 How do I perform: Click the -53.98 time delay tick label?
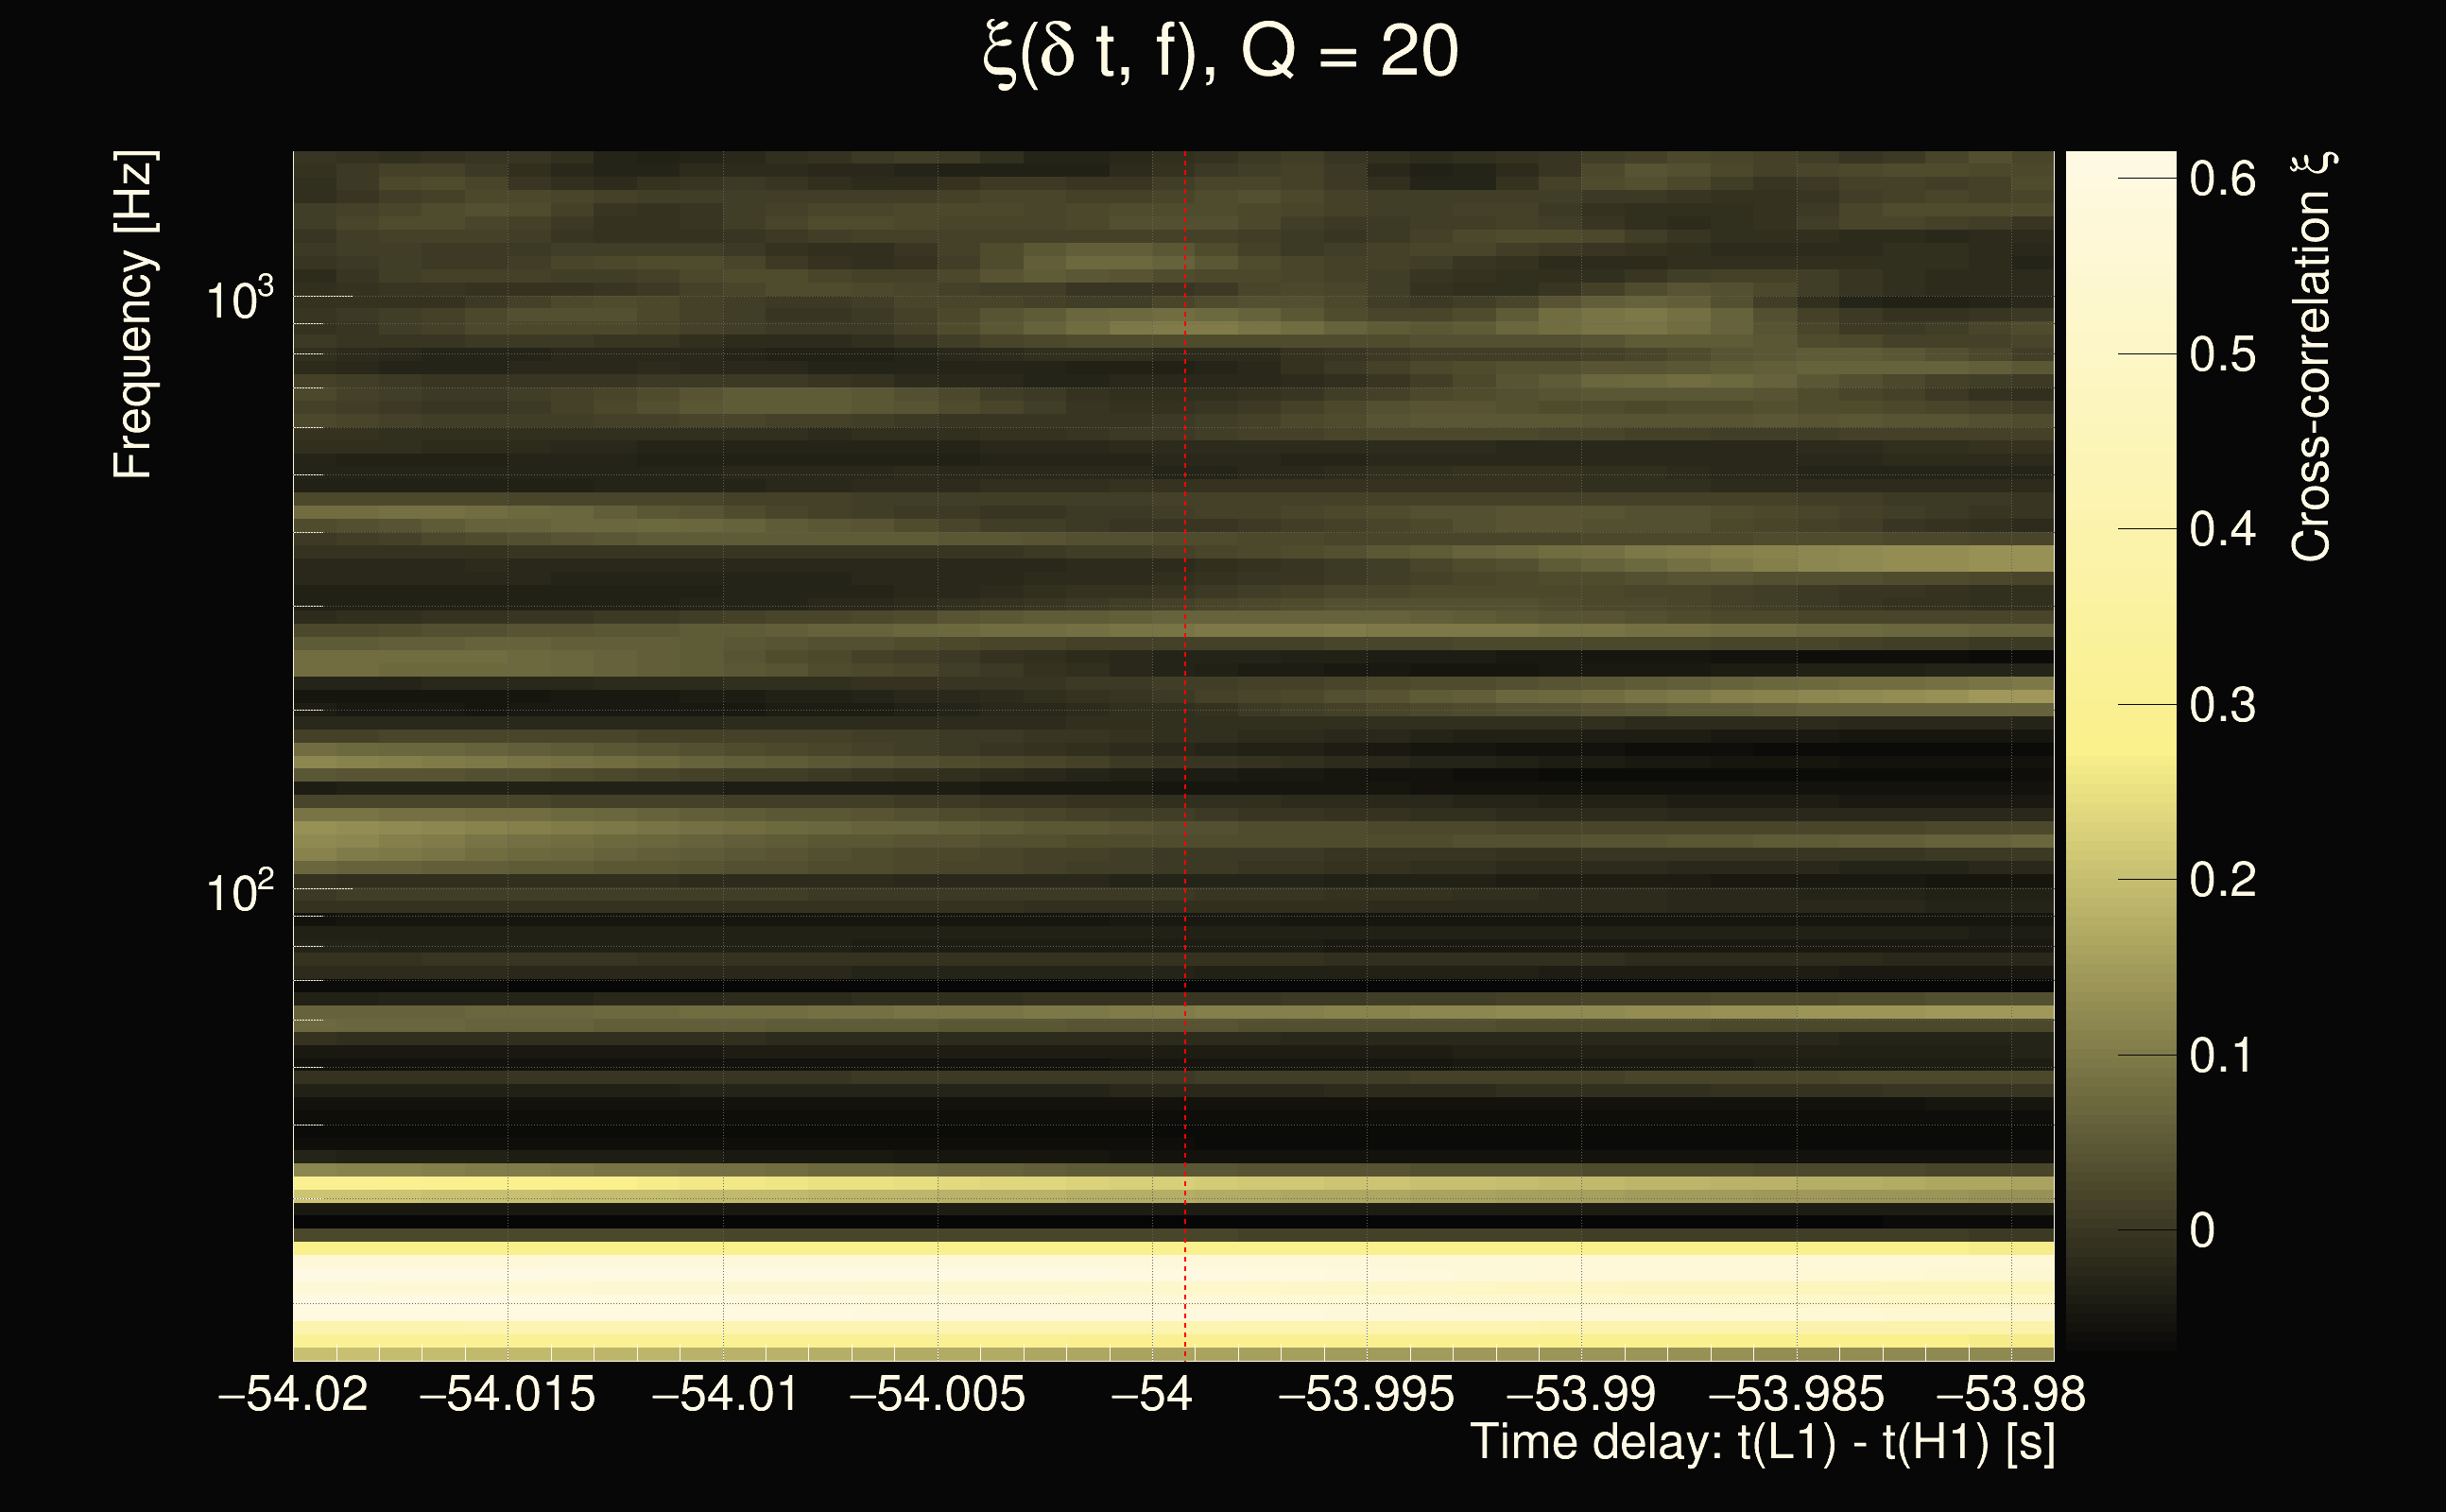pos(2011,1394)
